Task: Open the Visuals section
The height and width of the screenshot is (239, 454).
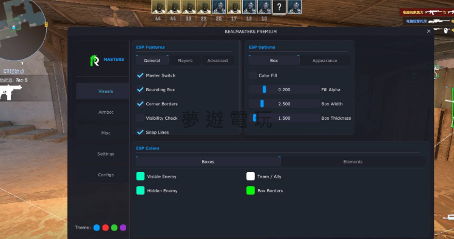Action: click(103, 91)
